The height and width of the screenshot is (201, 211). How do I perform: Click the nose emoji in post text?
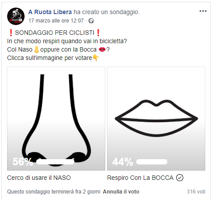[36, 49]
